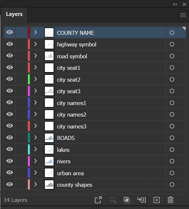
Task: Click the Delete Selection trash icon
Action: click(x=170, y=200)
